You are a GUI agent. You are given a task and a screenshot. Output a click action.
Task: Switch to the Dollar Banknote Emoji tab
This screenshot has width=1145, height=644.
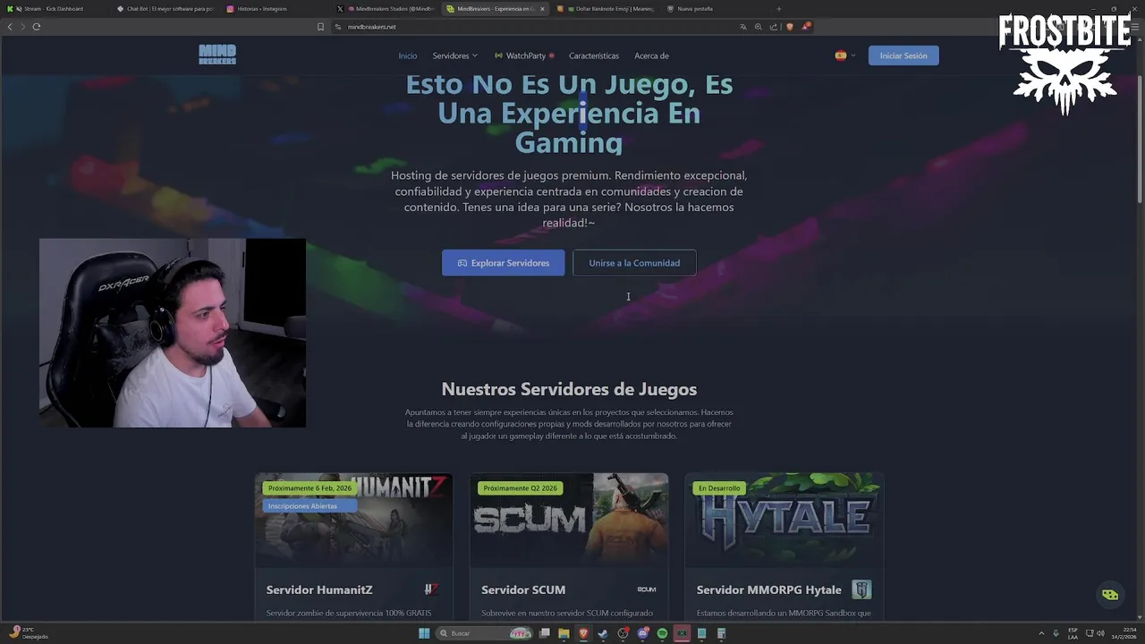(x=606, y=9)
